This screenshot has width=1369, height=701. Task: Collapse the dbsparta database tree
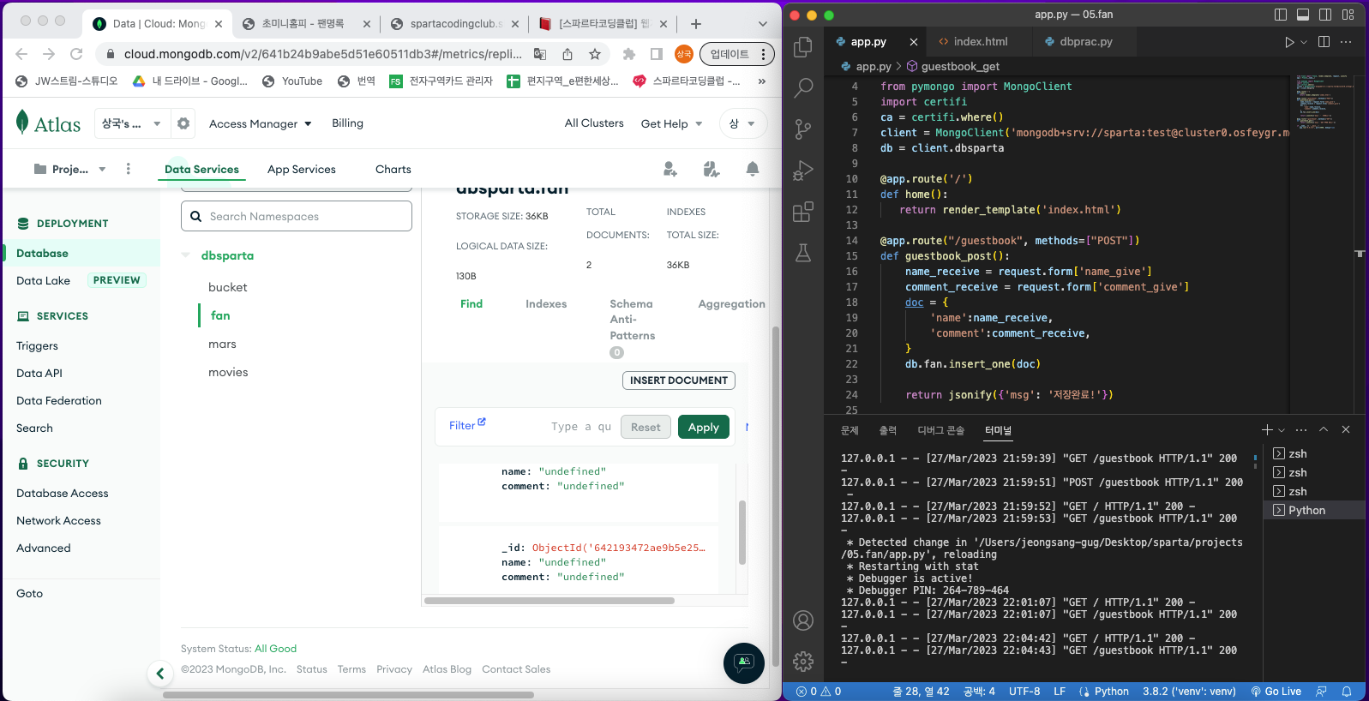click(186, 255)
